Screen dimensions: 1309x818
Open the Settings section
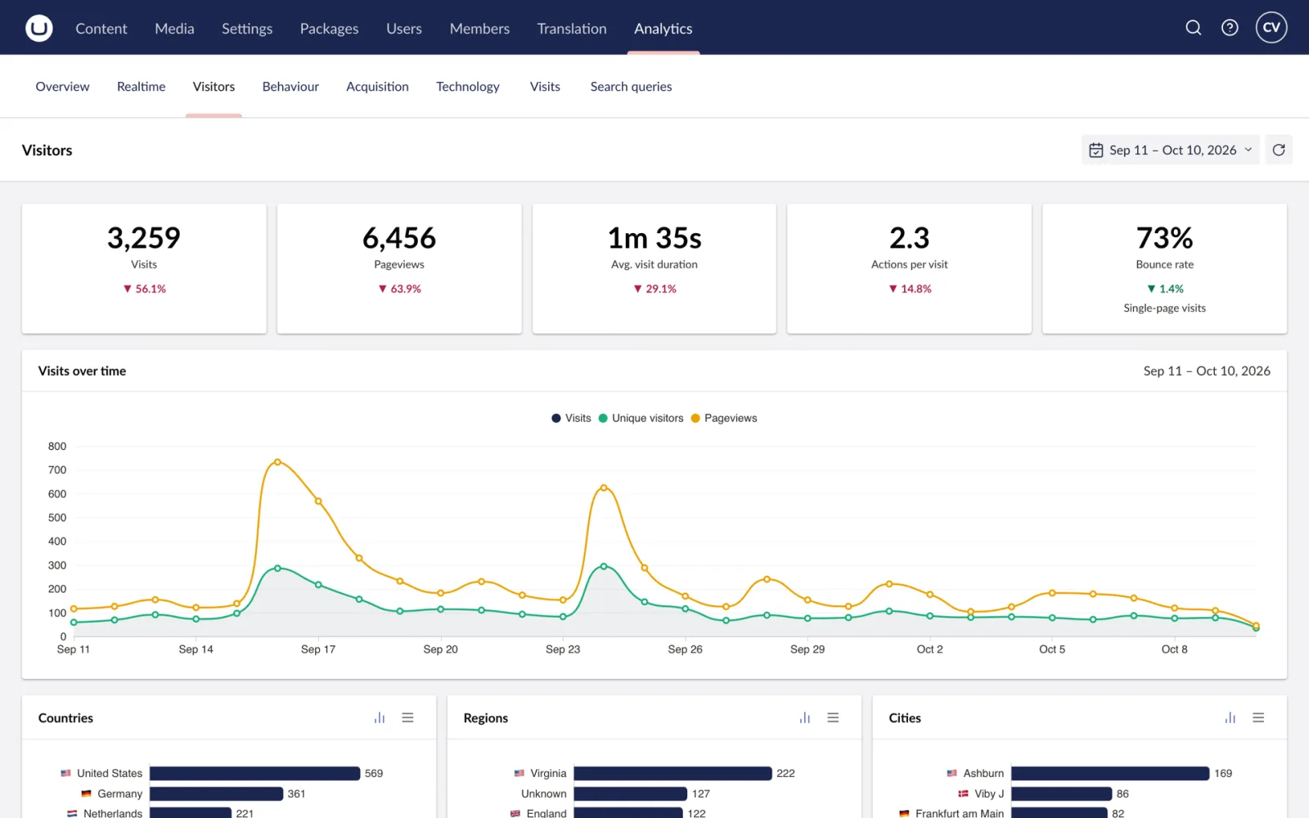(x=247, y=29)
